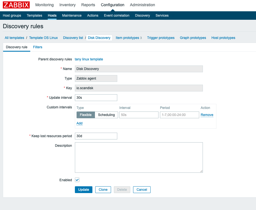Follow the All templates breadcrumb
256x210 pixels.
(x=14, y=38)
